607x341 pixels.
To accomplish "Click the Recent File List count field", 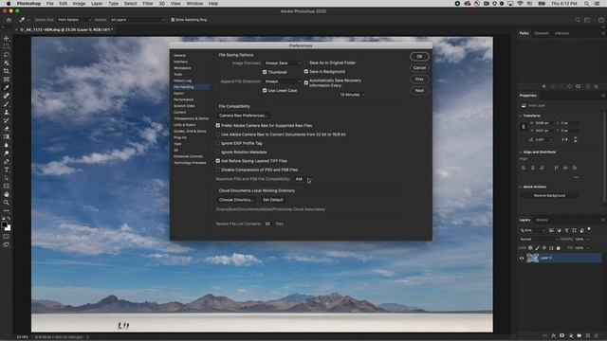I will pyautogui.click(x=267, y=224).
